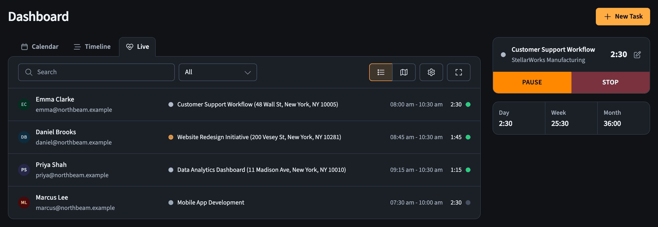Click emma@northbeam.example email
Viewport: 658px width, 227px height.
point(74,110)
